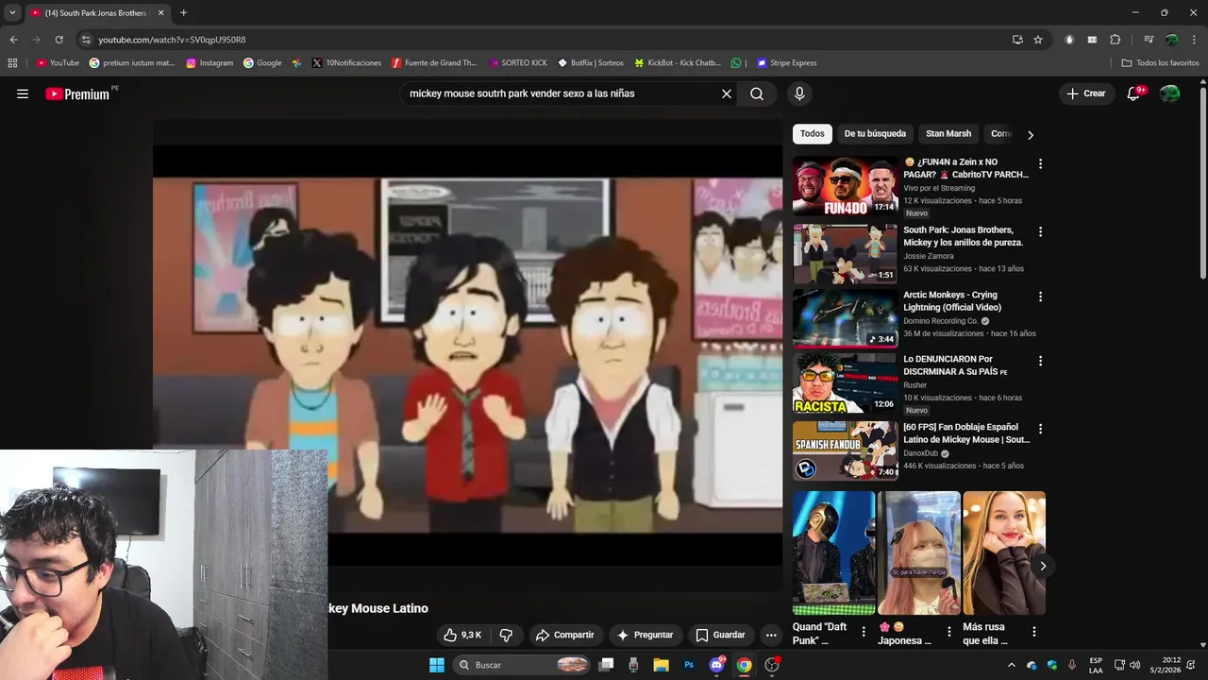Image resolution: width=1208 pixels, height=680 pixels.
Task: Reload the page with the refresh icon
Action: [59, 40]
